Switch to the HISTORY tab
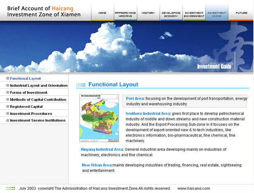Screen dimensions: 254x193 148,13
